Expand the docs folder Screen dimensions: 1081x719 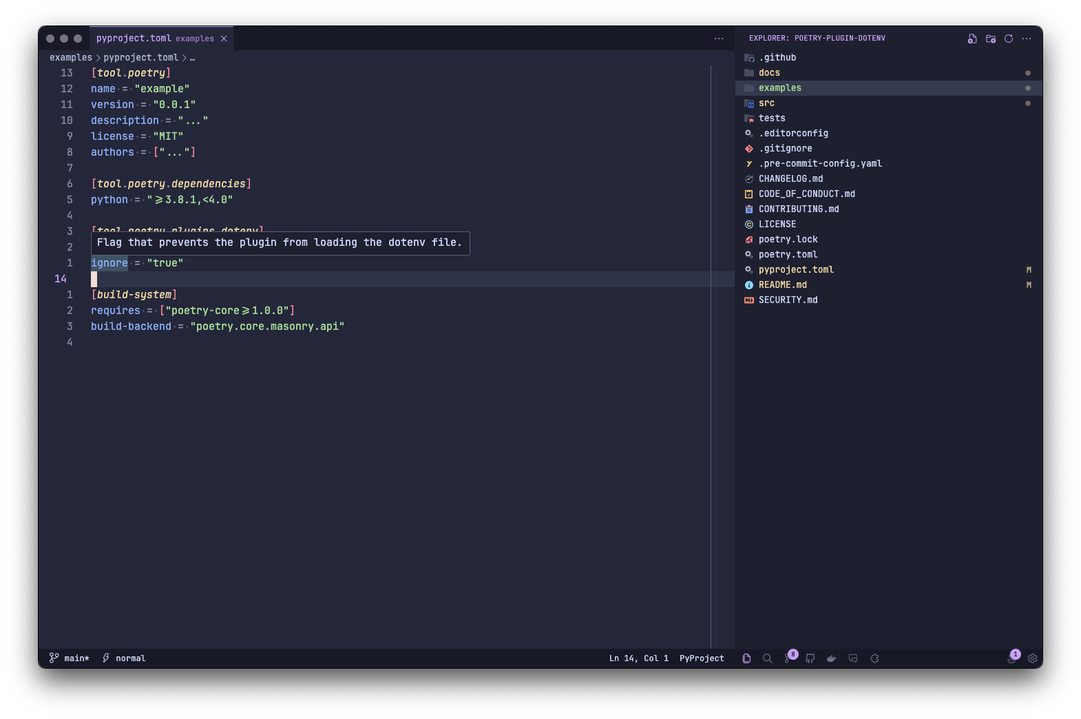click(x=769, y=73)
